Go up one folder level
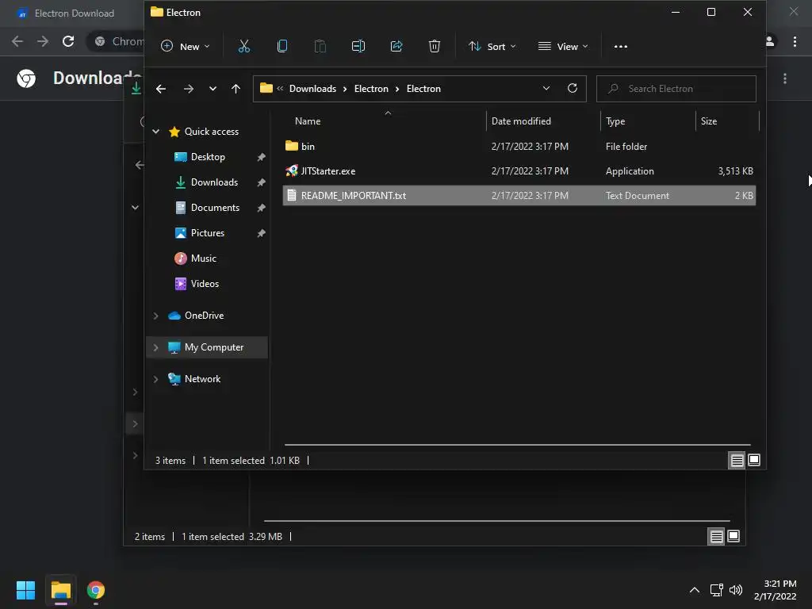The height and width of the screenshot is (609, 812). click(x=236, y=89)
